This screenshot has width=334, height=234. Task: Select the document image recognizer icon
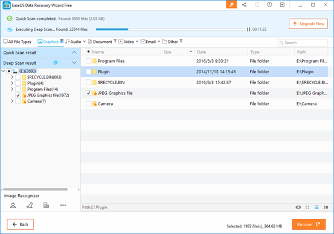click(46, 205)
